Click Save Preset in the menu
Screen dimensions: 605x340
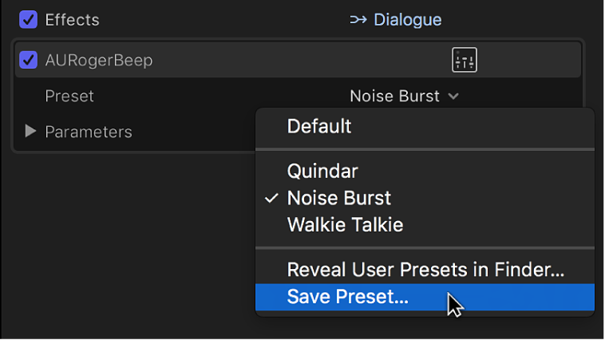tap(347, 298)
